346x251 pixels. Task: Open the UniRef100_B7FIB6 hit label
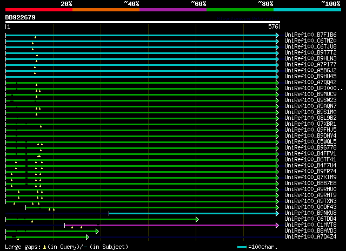coord(310,35)
